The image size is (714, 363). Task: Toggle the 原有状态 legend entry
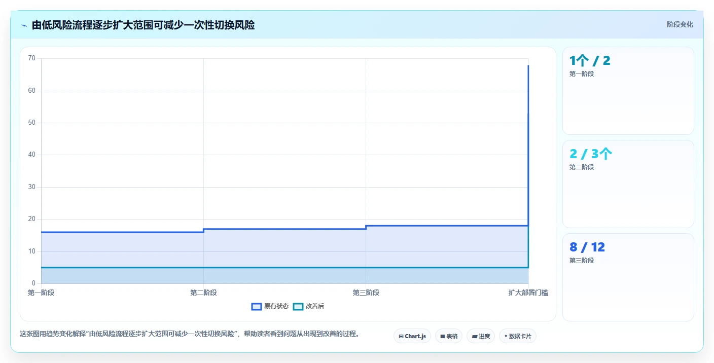(x=270, y=306)
